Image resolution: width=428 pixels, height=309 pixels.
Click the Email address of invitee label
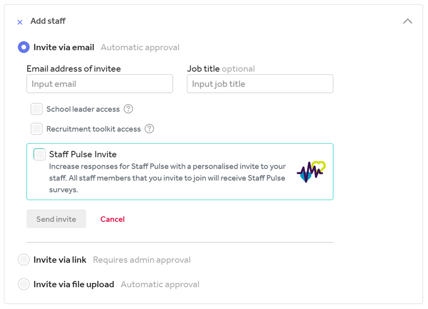coord(74,69)
